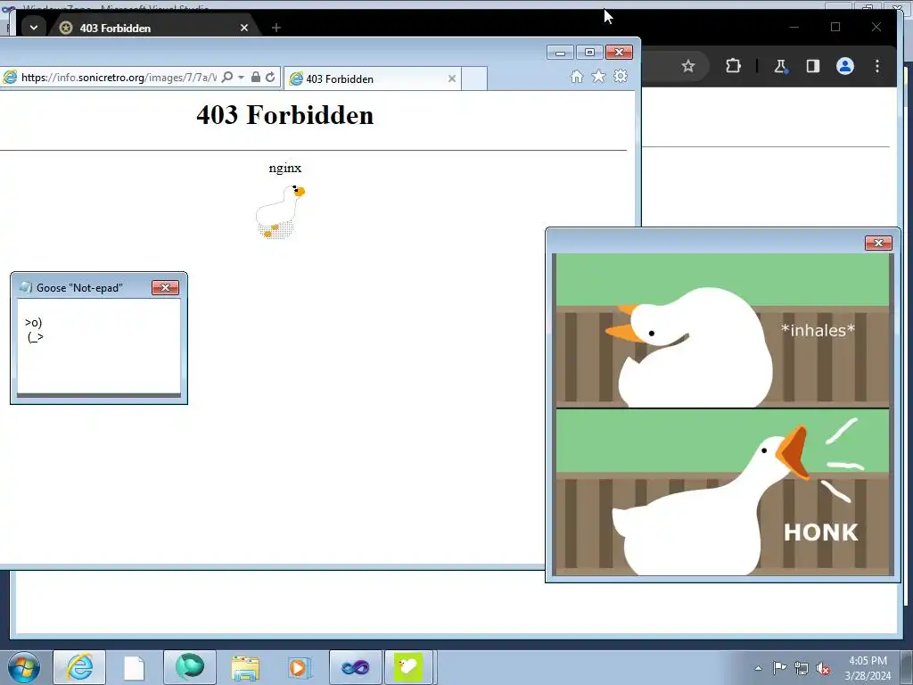This screenshot has width=913, height=685.
Task: Open Chrome profile avatar
Action: pos(845,66)
